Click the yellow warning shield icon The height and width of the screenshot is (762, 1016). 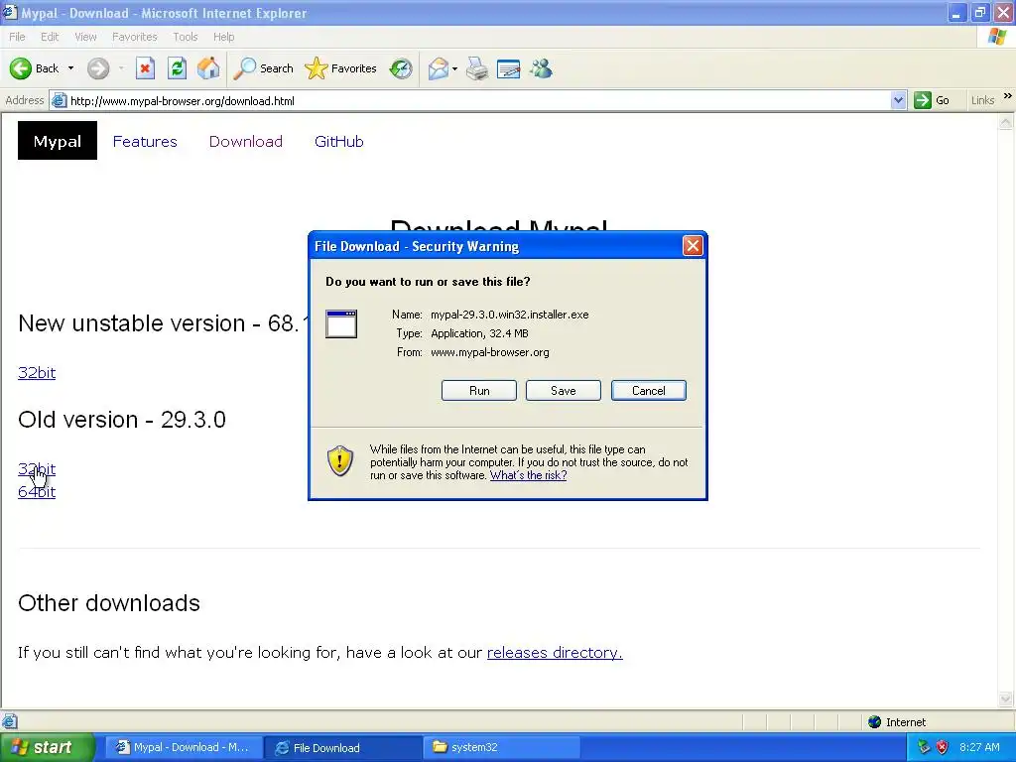(x=340, y=460)
